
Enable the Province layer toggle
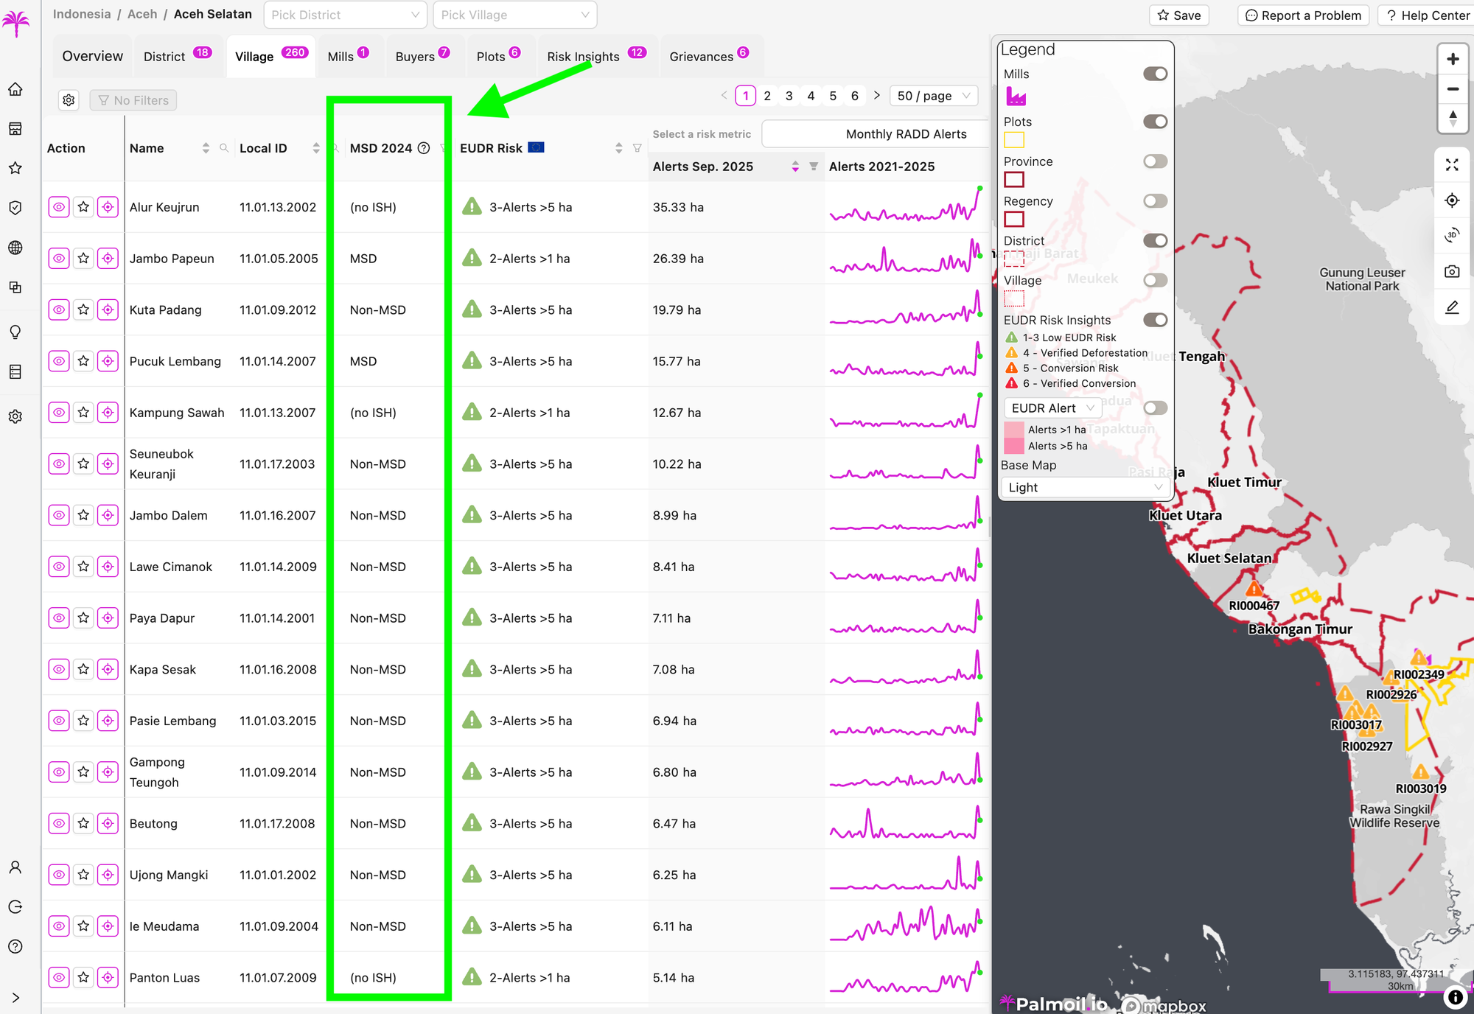point(1155,161)
